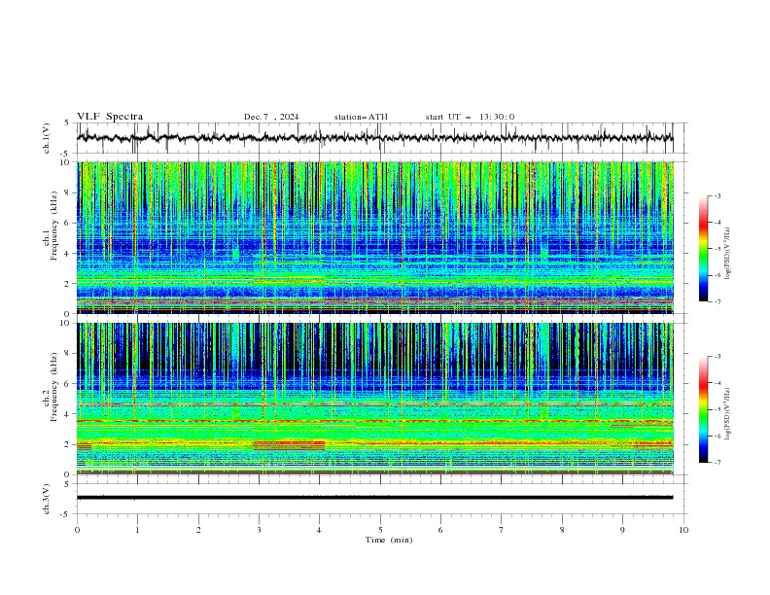Click the red 3.5 kHz line in ch.2 spectrogram
The width and height of the screenshot is (770, 595).
pyautogui.click(x=374, y=421)
